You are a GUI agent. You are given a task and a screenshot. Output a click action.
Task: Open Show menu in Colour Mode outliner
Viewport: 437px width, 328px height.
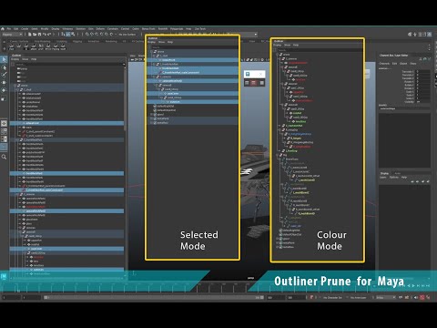287,45
